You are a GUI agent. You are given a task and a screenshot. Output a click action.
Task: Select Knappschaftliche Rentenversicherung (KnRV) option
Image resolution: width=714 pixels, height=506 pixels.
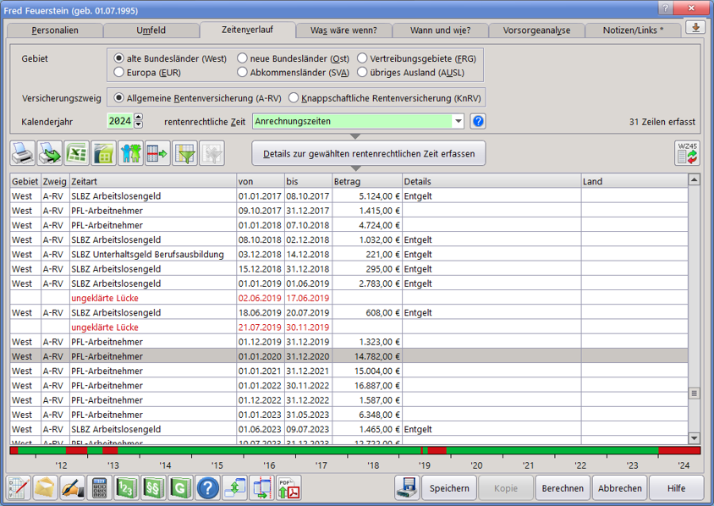pos(294,97)
